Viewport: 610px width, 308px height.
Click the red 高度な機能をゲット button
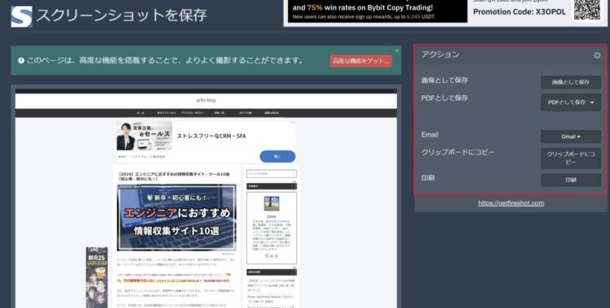[x=360, y=61]
